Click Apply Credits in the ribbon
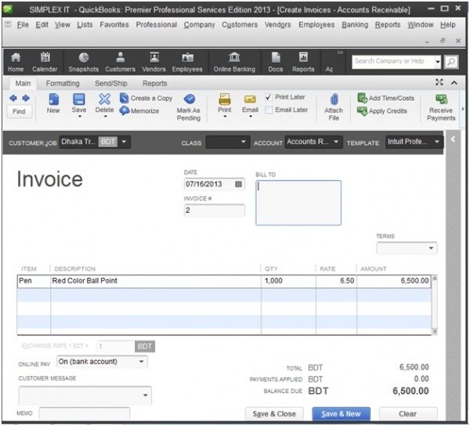The image size is (470, 426). (x=382, y=111)
